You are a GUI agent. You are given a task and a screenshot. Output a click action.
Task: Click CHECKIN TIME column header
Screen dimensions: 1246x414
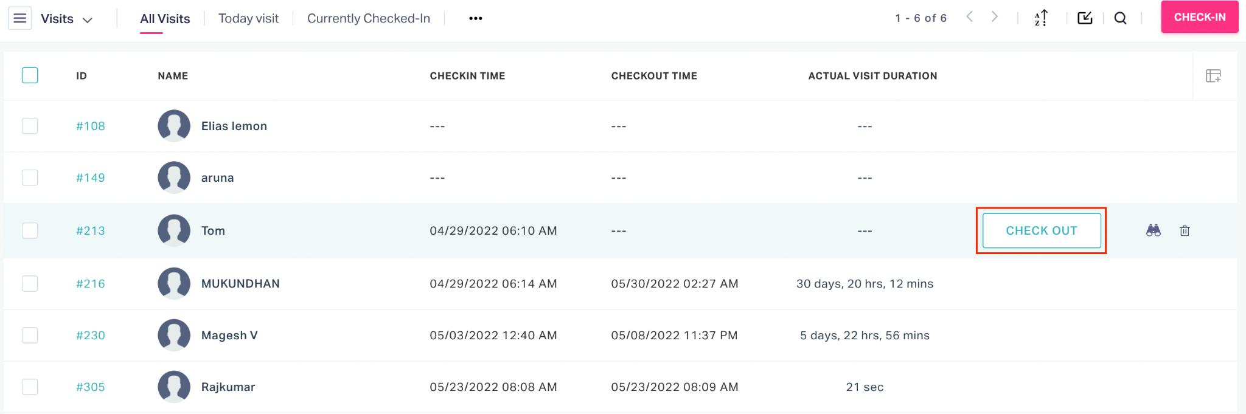click(467, 76)
